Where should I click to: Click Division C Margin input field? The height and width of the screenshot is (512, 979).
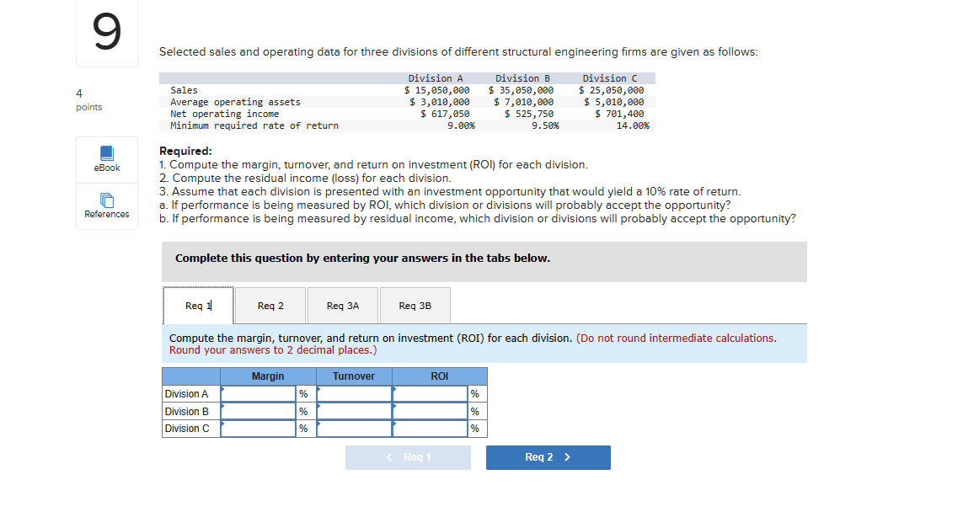click(x=257, y=428)
